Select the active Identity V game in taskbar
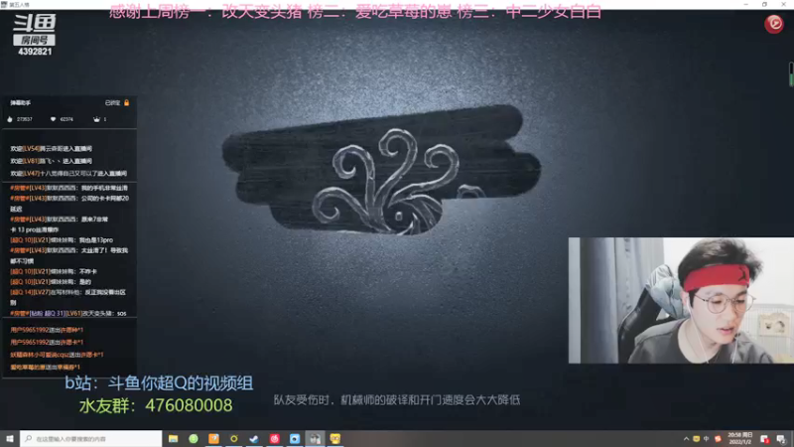 (x=315, y=439)
